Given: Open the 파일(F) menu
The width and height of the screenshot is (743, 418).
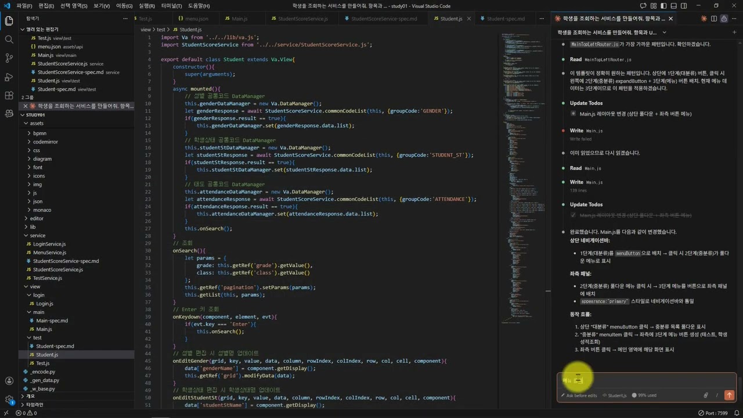Looking at the screenshot, I should tap(24, 6).
